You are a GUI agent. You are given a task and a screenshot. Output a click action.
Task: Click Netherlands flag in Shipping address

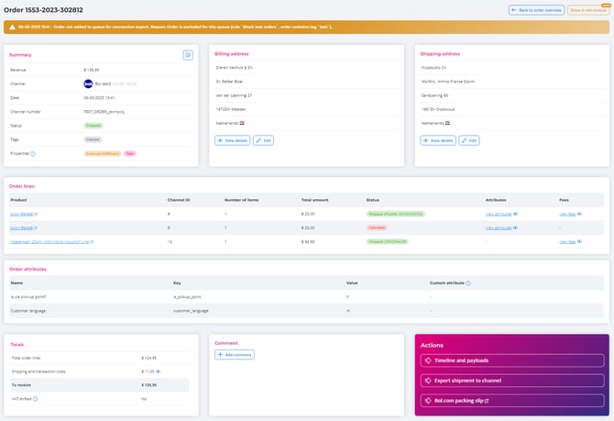[447, 123]
